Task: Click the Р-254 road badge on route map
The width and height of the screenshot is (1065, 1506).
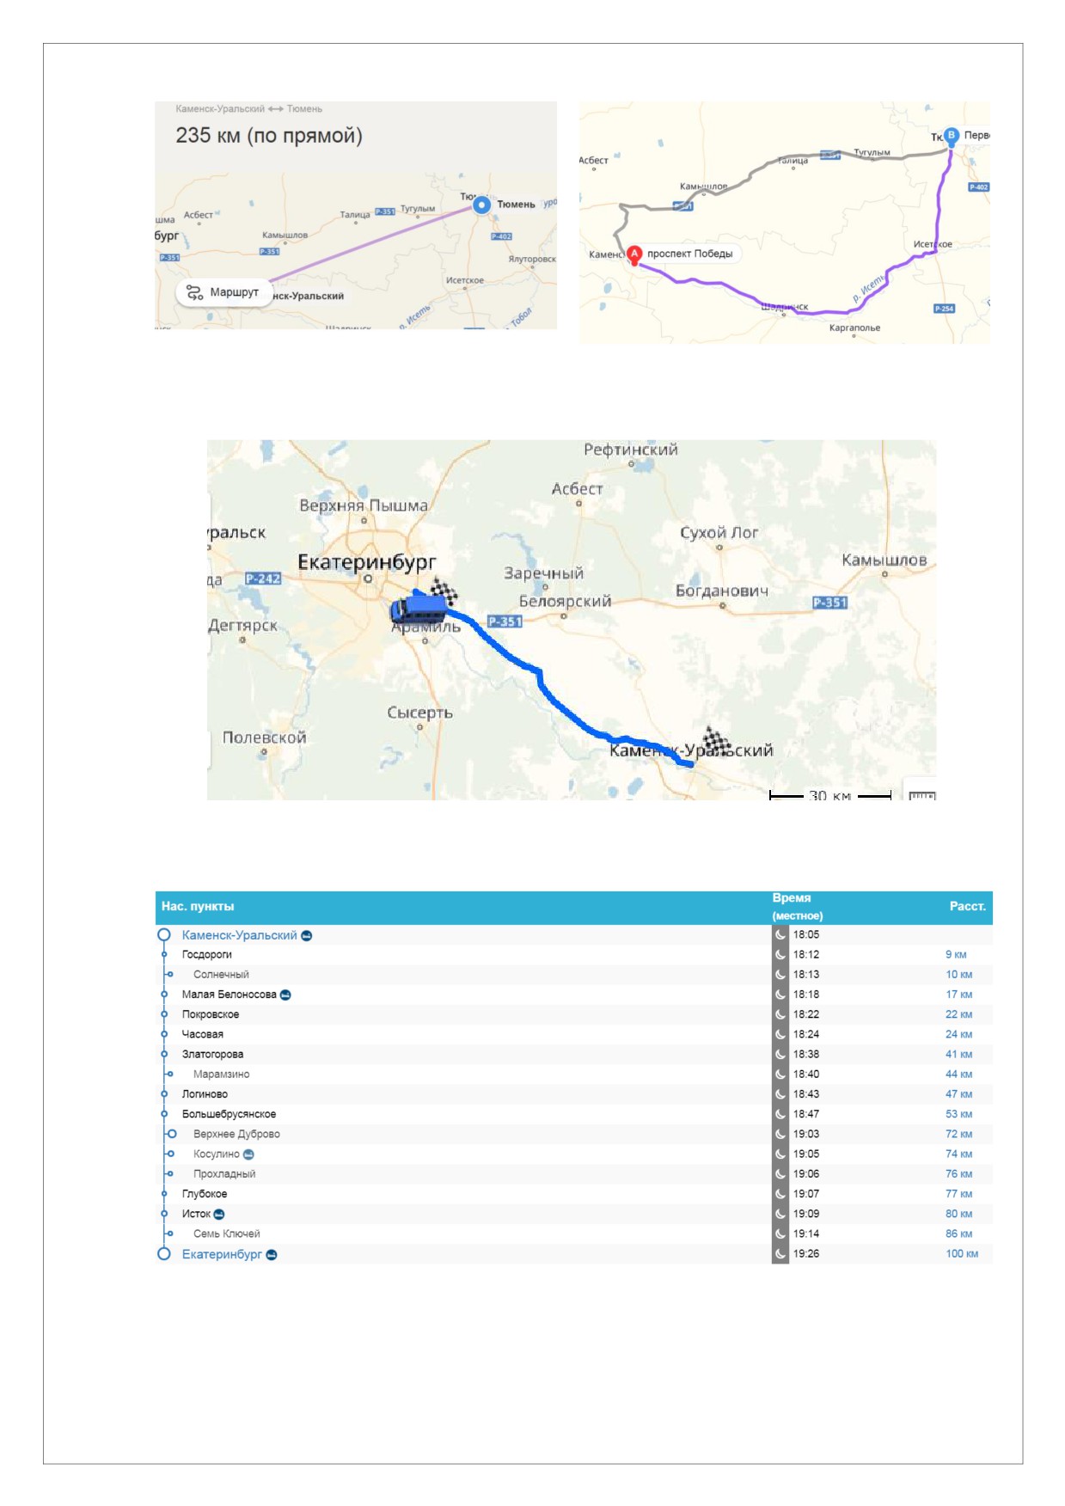Action: coord(945,309)
